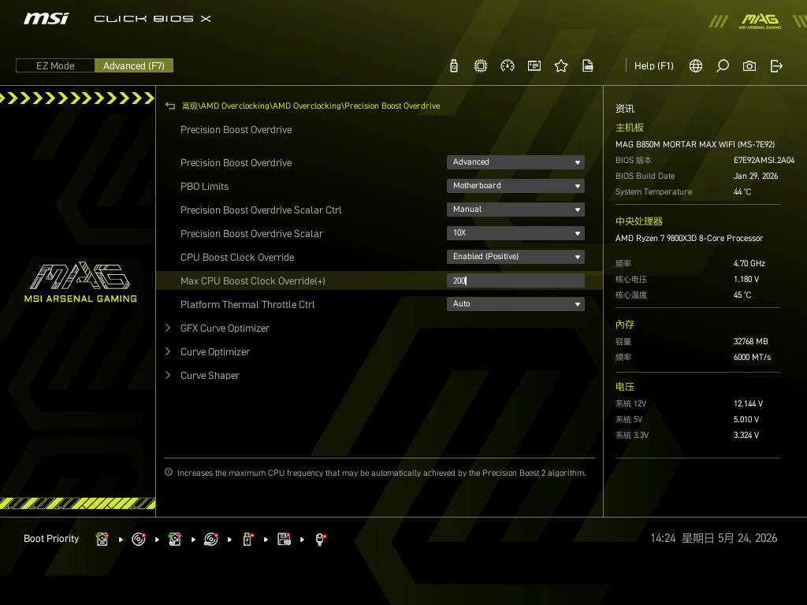This screenshot has height=605, width=807.
Task: Click the exit door icon
Action: point(776,66)
